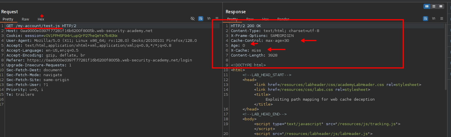
Task: Select side-by-side layout icon
Action: pyautogui.click(x=427, y=6)
